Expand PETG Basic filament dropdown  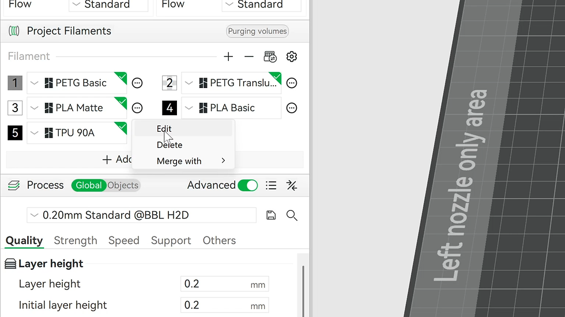[x=34, y=83]
